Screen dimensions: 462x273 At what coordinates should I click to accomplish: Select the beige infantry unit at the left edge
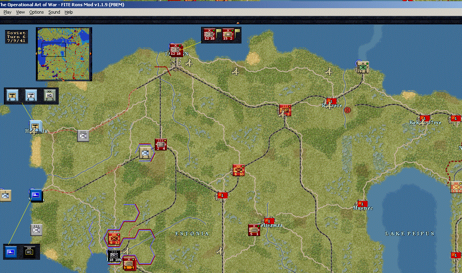click(5, 195)
